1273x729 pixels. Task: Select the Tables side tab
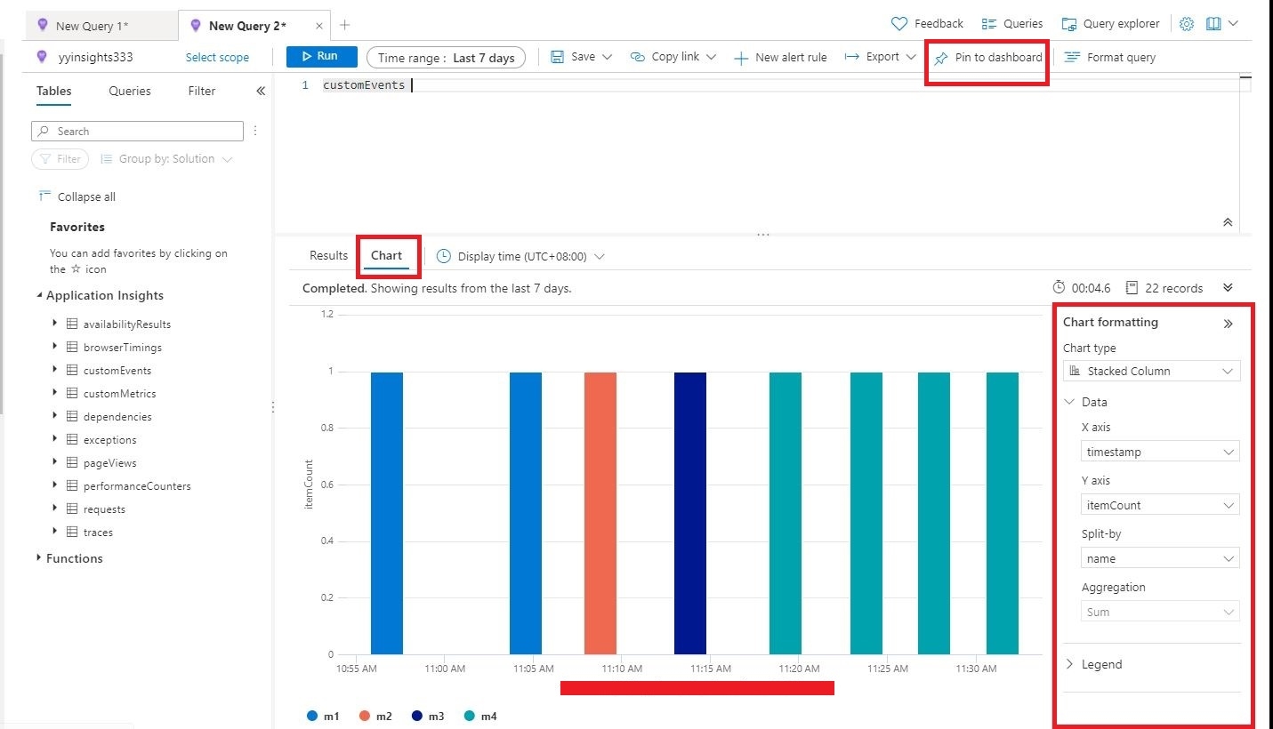(54, 91)
